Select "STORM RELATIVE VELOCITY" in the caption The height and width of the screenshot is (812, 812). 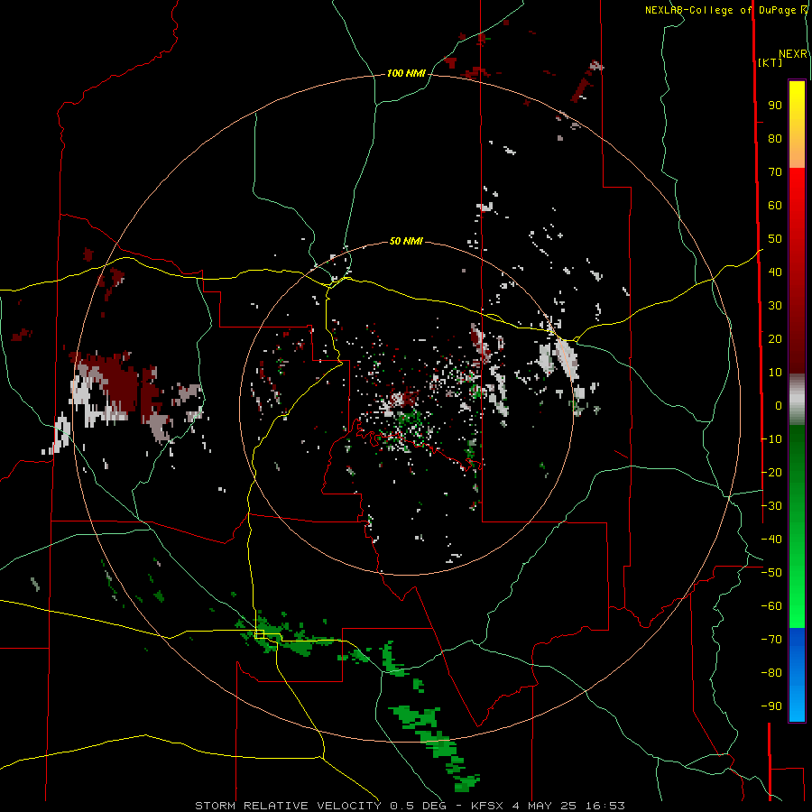coord(288,806)
